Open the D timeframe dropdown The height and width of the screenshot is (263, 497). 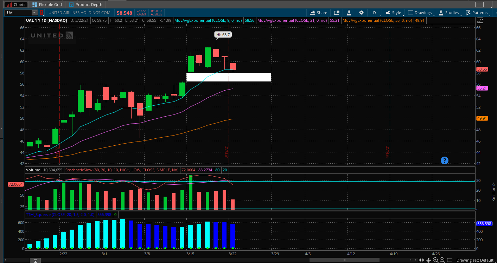tap(375, 13)
